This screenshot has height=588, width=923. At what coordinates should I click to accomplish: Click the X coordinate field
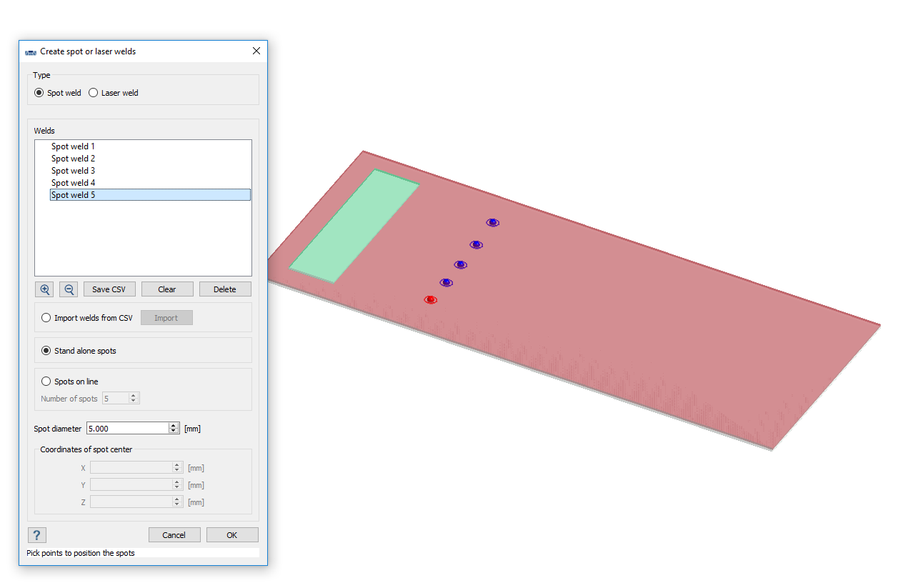(x=131, y=468)
